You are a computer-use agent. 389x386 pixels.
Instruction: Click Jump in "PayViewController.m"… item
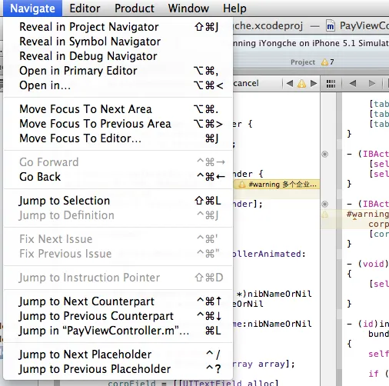tap(118, 331)
